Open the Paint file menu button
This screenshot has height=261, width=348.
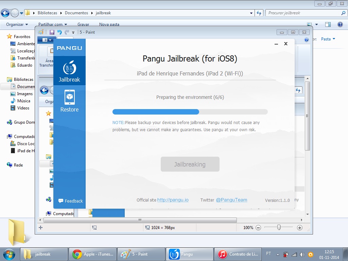[47, 40]
